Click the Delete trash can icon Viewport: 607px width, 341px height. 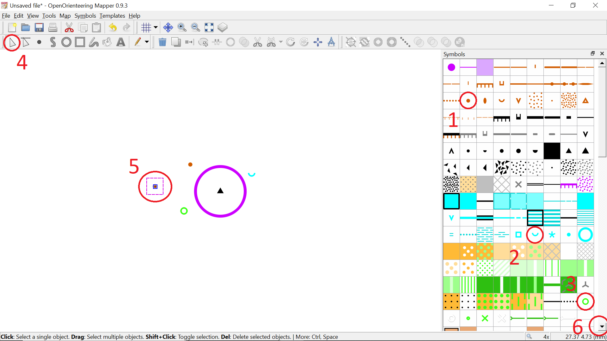click(162, 42)
